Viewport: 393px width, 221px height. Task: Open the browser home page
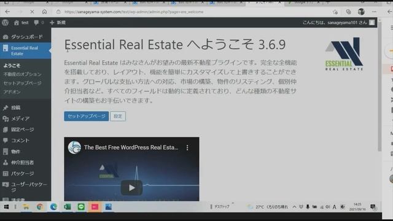pyautogui.click(x=44, y=12)
